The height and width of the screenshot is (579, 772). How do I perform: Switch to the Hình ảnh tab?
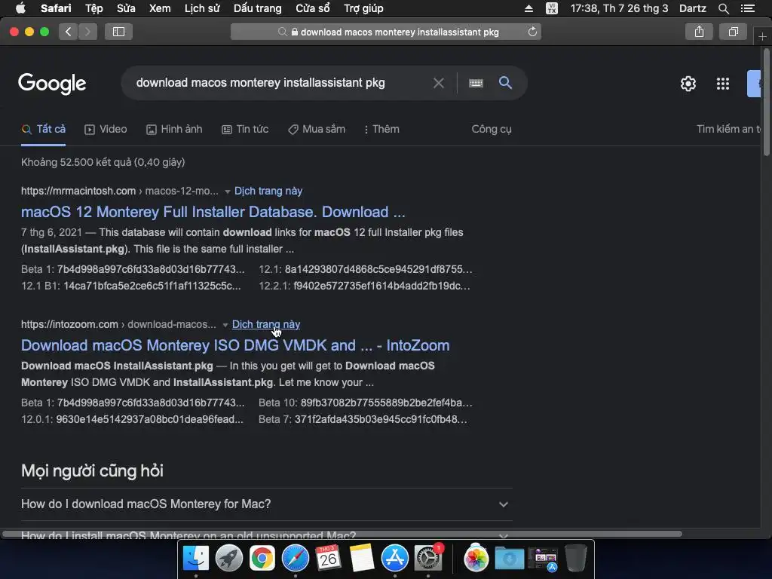[174, 130]
